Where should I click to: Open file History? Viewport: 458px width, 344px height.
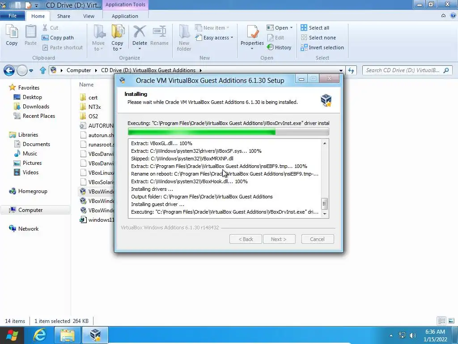point(279,47)
